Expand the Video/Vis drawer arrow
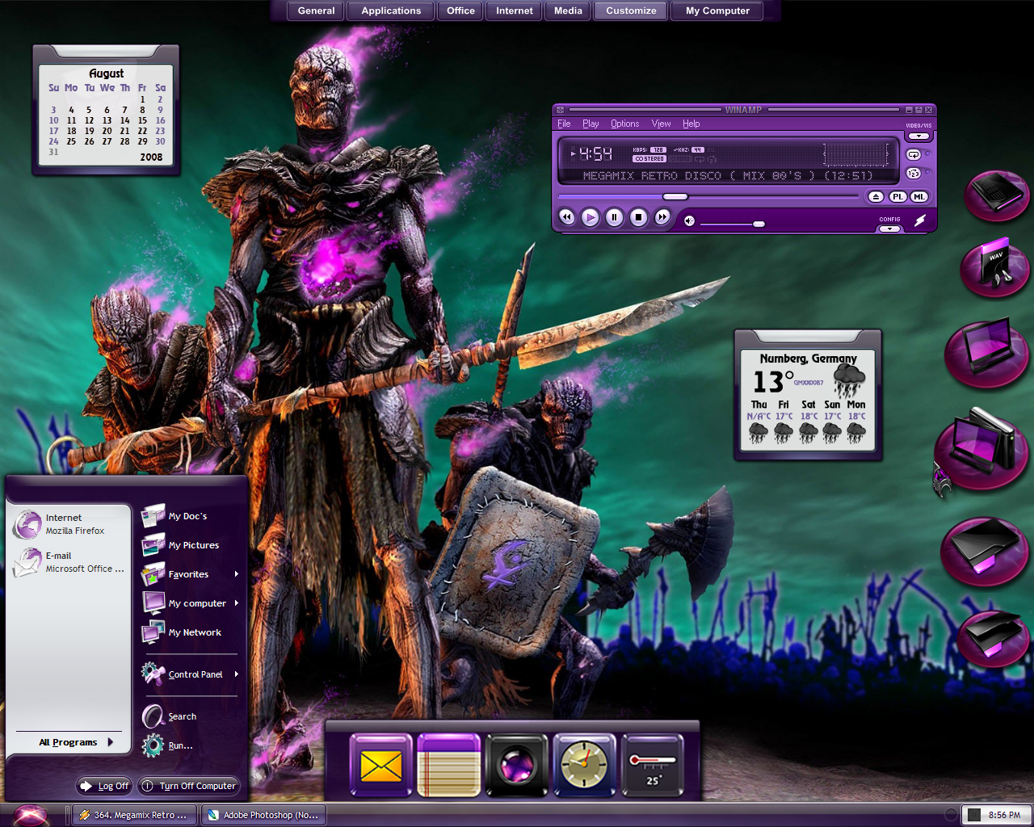The width and height of the screenshot is (1034, 827). (x=918, y=136)
